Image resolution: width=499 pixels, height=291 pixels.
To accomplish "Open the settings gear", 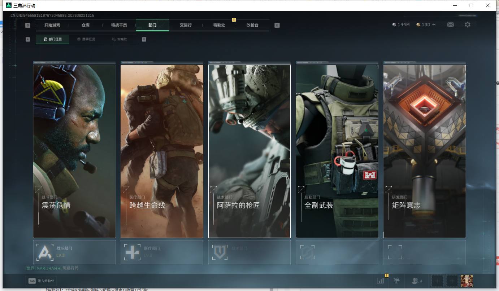I will point(468,25).
